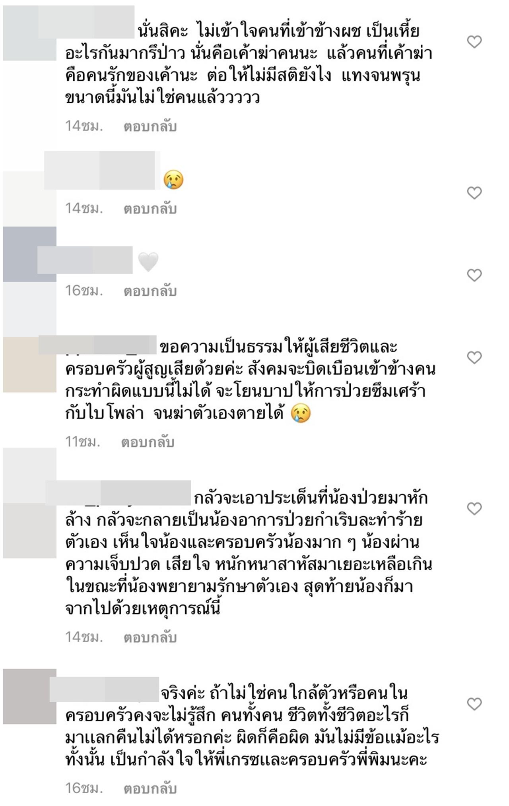Click ตอบกลับ under crying emoji comment
509x806 pixels.
tap(150, 209)
